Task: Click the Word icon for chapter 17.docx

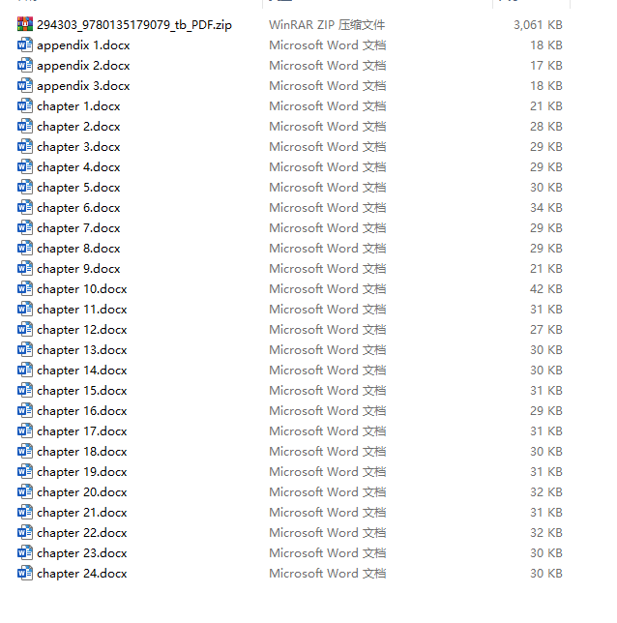Action: point(25,430)
